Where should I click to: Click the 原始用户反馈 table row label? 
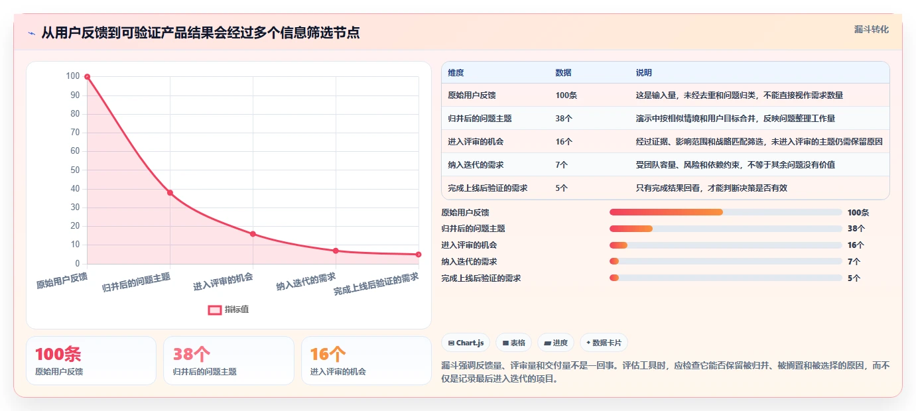pyautogui.click(x=472, y=95)
